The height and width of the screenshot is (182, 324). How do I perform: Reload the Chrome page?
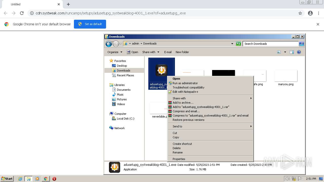pos(22,13)
